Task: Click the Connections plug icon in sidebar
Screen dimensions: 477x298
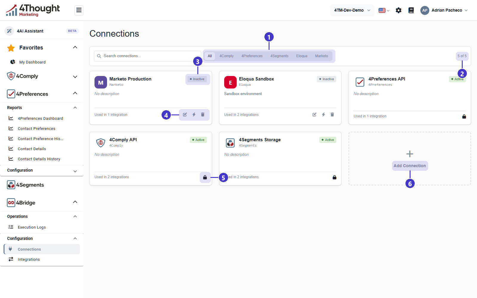Action: pos(10,249)
